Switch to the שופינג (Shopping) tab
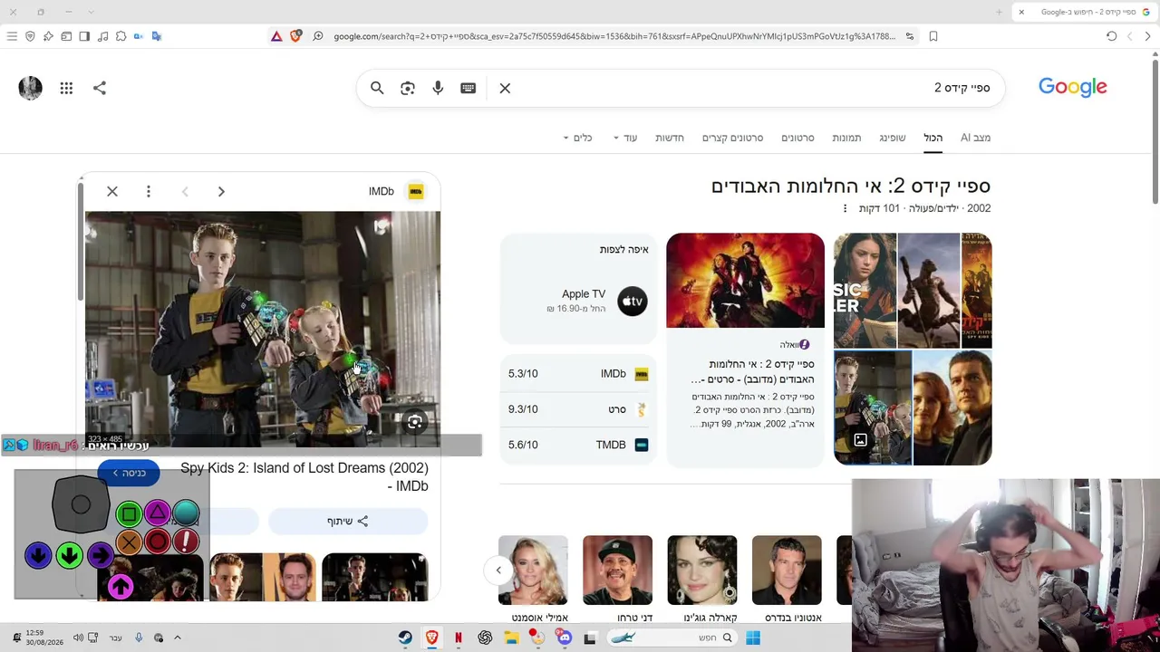1160x652 pixels. [x=892, y=138]
